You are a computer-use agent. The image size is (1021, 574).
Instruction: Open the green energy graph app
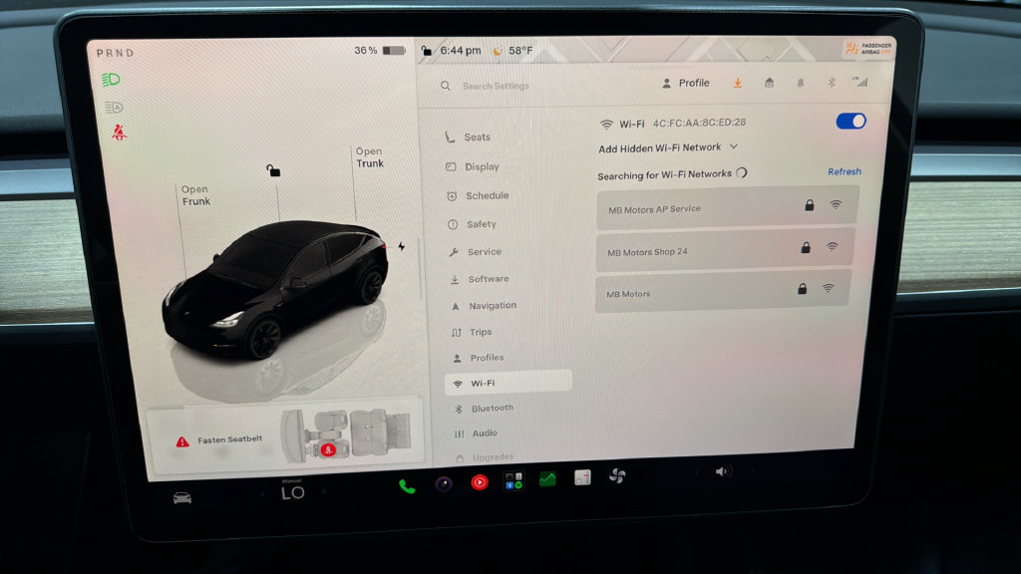point(547,479)
